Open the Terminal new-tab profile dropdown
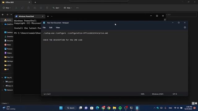The width and height of the screenshot is (198, 111). [52, 16]
